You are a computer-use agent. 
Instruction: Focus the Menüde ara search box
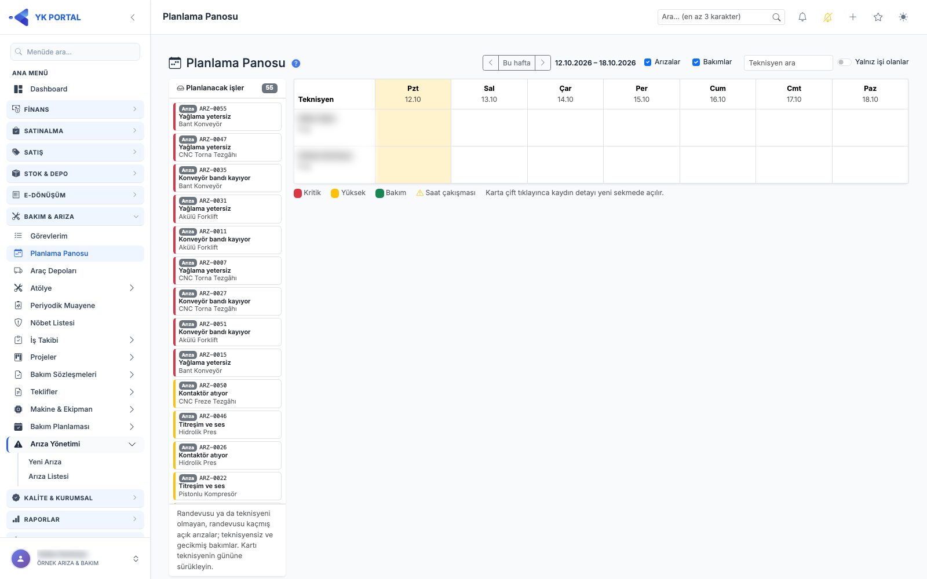tap(75, 52)
